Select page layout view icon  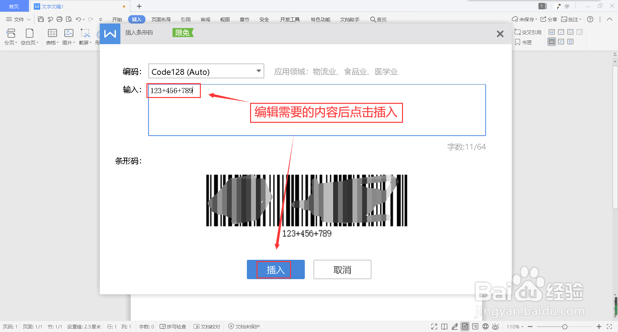(x=465, y=327)
